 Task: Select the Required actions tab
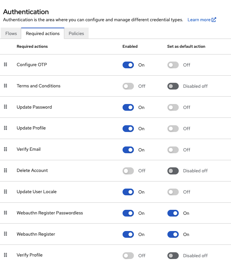click(x=43, y=34)
